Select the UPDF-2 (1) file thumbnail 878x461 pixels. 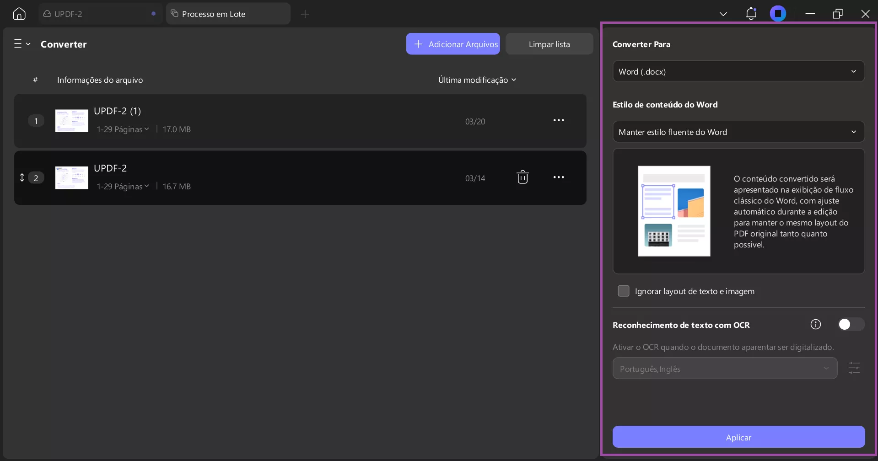tap(72, 121)
